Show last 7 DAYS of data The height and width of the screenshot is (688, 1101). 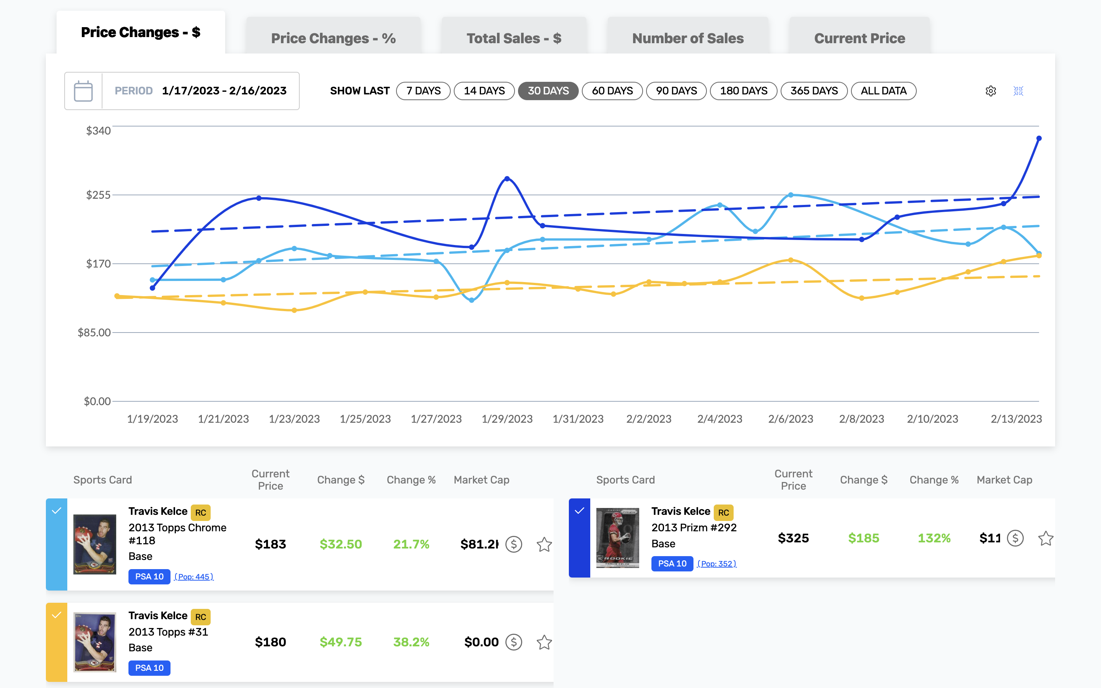(423, 91)
